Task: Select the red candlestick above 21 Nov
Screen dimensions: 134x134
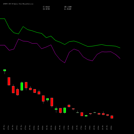Action: pyautogui.click(x=9, y=81)
